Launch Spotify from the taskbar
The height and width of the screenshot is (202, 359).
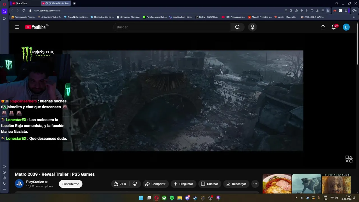click(172, 198)
